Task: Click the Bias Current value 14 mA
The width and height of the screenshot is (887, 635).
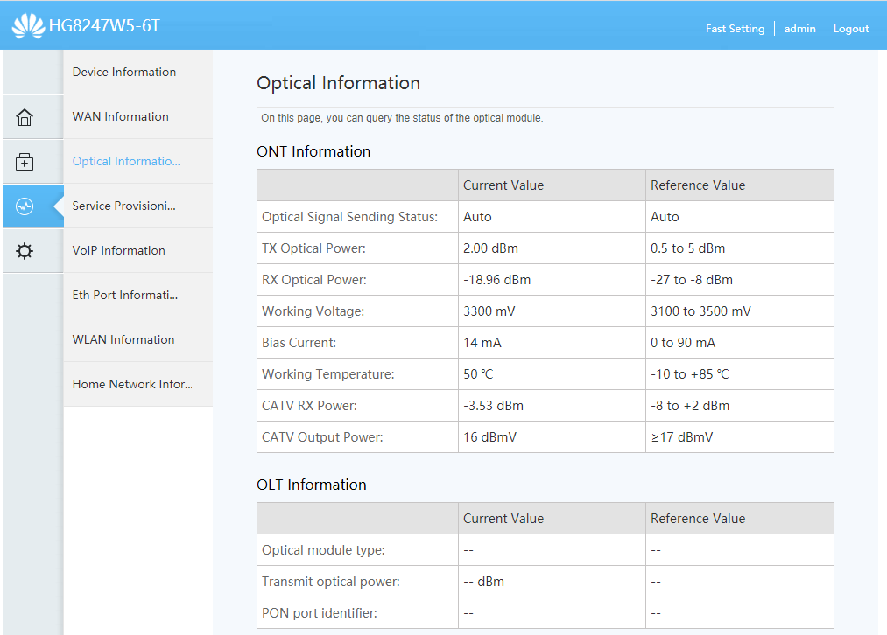Action: click(x=482, y=343)
